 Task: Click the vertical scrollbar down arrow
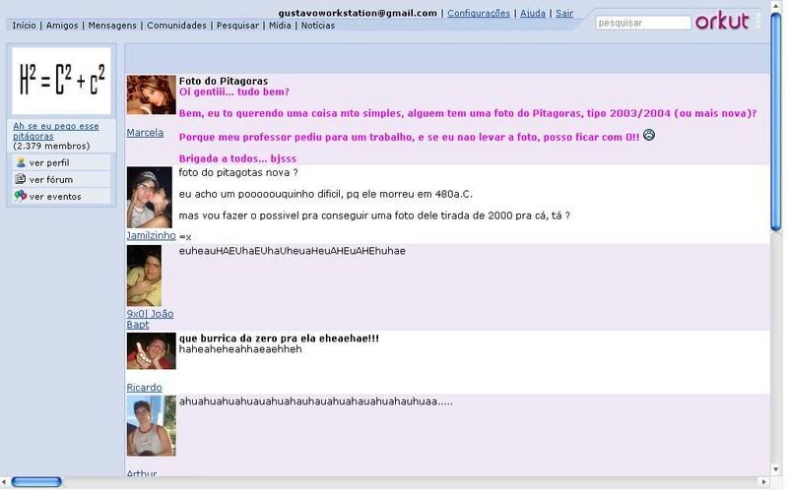(x=778, y=466)
